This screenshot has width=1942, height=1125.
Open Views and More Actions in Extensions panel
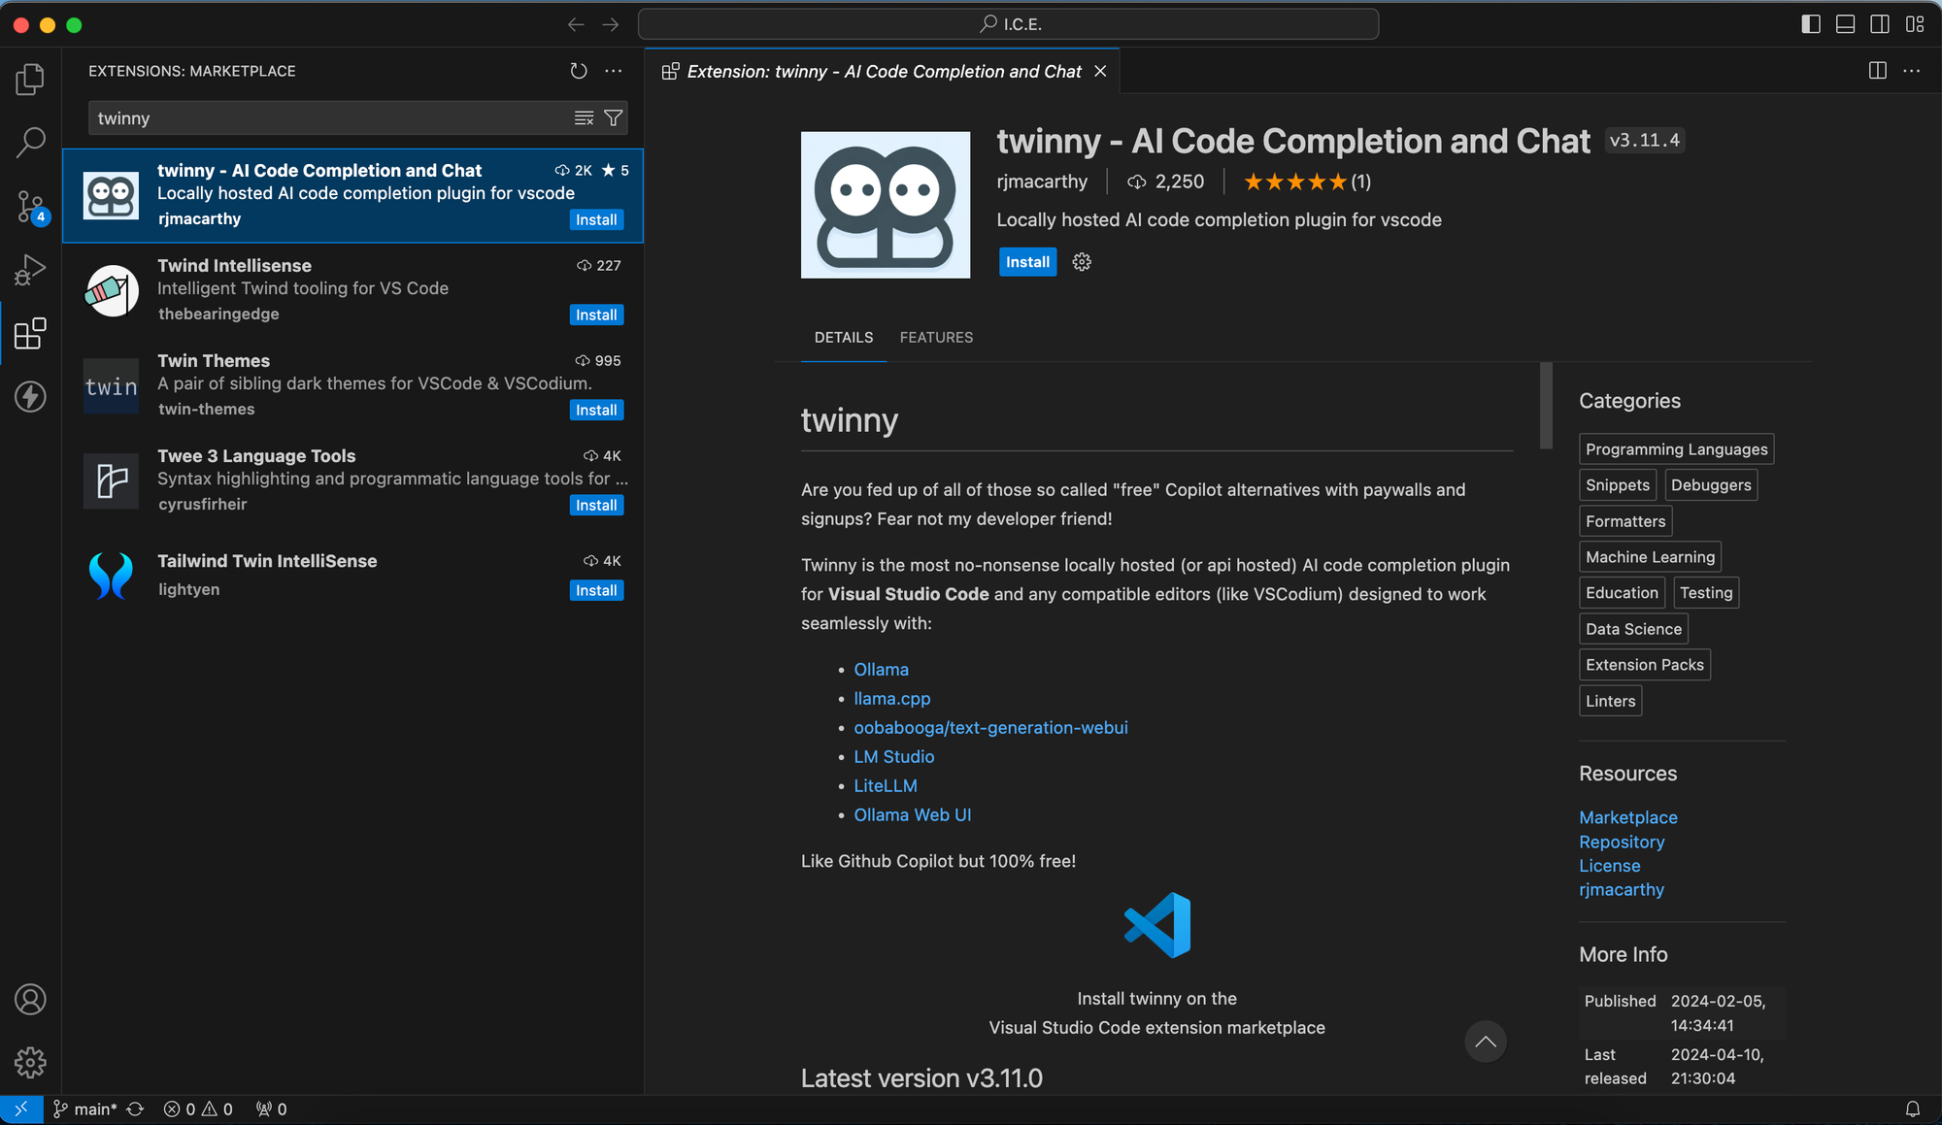pos(614,71)
